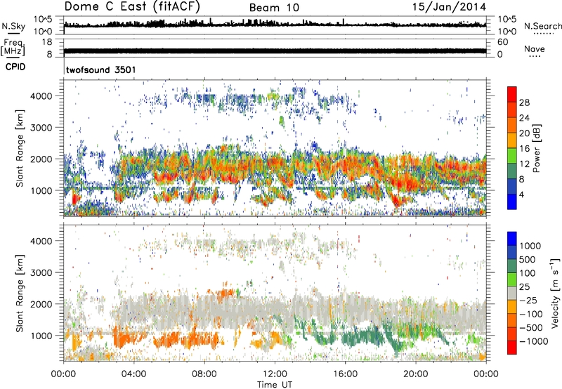The height and width of the screenshot is (389, 562).
Task: Click the '12:00' time tick label
Action: (275, 374)
